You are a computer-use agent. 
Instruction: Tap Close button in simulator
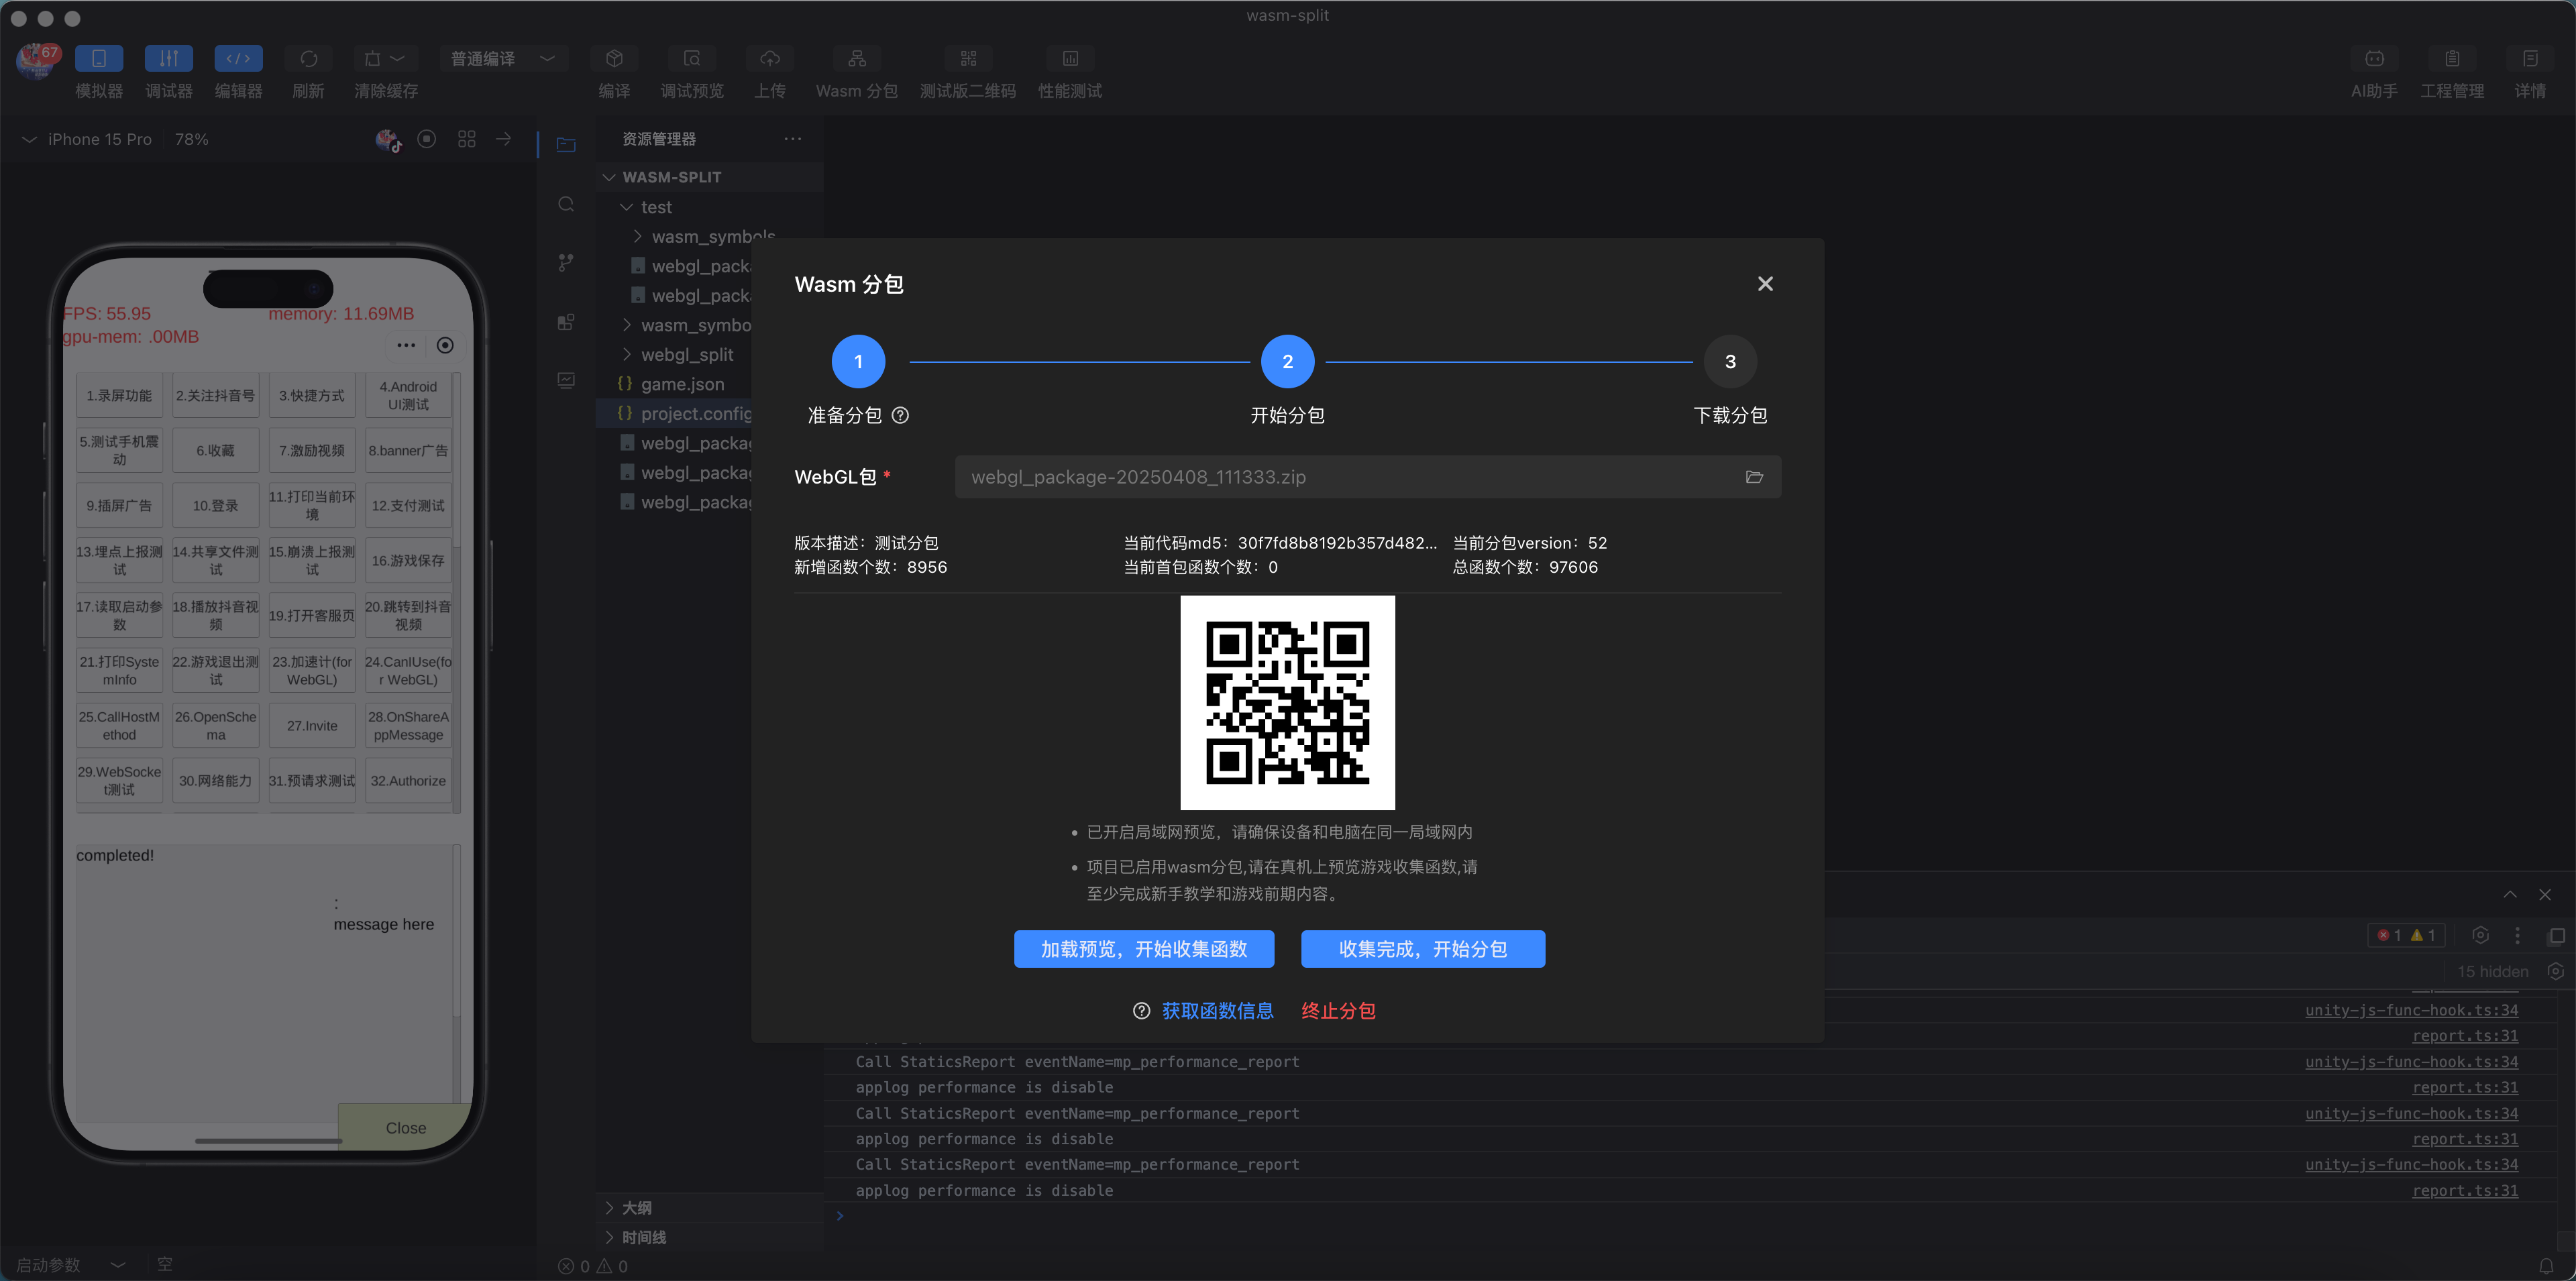click(x=405, y=1128)
